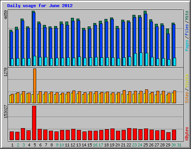Click day label 21 on x-axis
The height and width of the screenshot is (149, 191).
click(x=123, y=145)
